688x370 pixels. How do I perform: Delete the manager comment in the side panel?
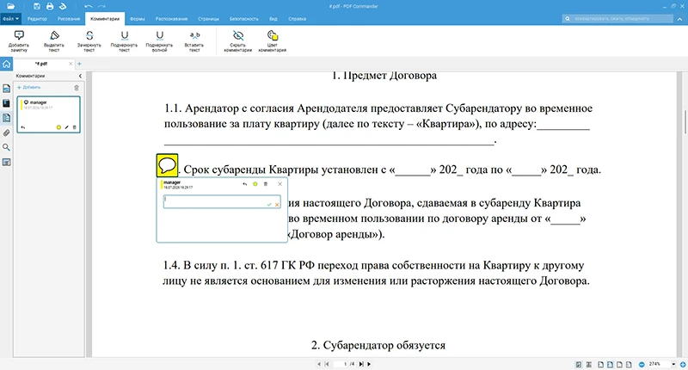(x=74, y=127)
